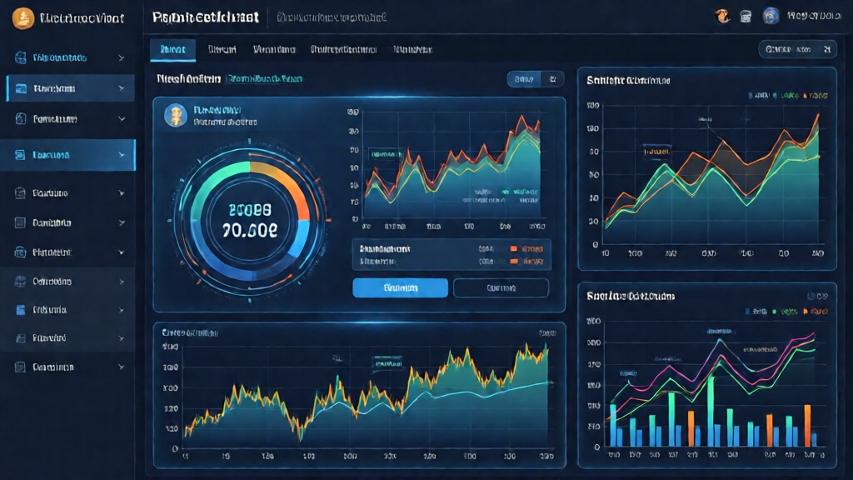
Task: Select the active first tab in the tab bar
Action: [173, 49]
